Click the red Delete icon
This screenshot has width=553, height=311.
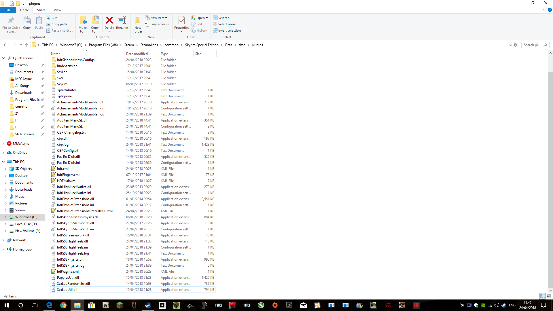[109, 20]
